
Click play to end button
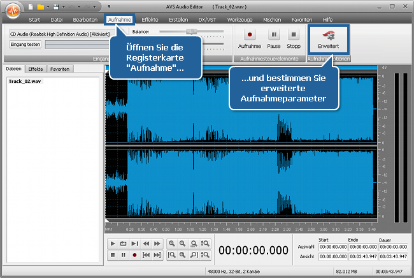click(x=134, y=244)
